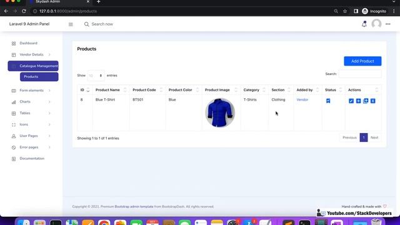Click the Dashboard grid icon in sidebar

(14, 43)
